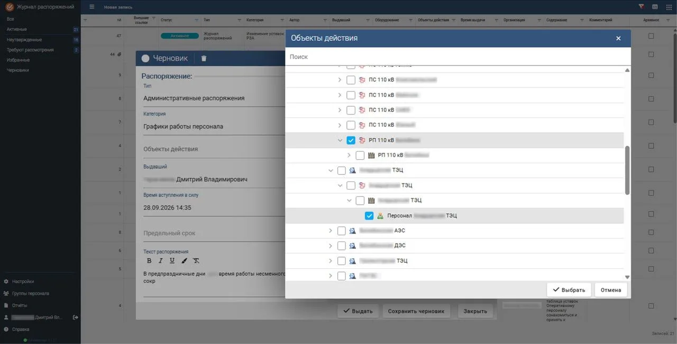This screenshot has width=677, height=344.
Task: Click the logout icon beside the user name
Action: (76, 318)
